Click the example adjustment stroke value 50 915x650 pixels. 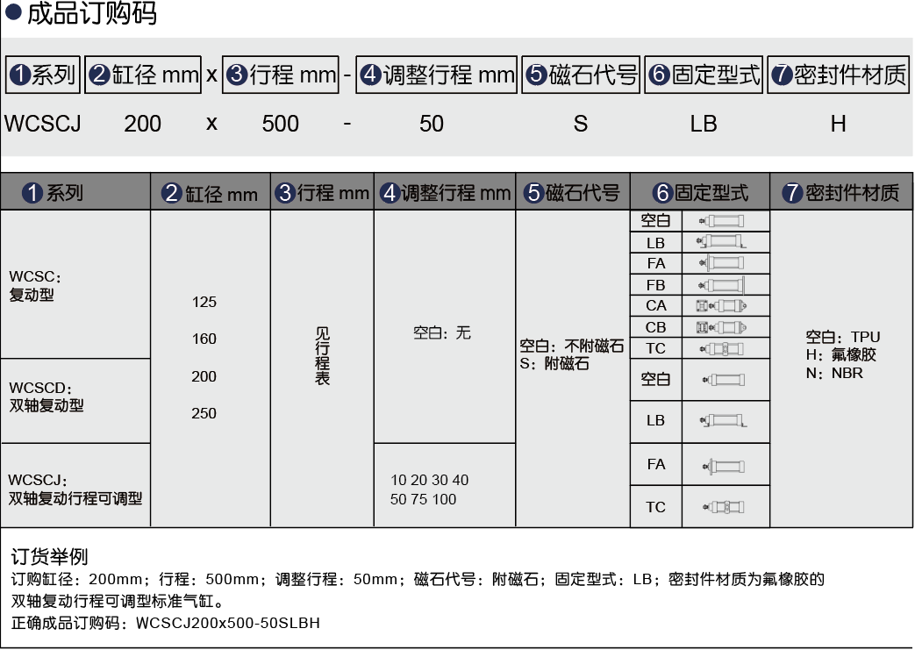click(432, 124)
